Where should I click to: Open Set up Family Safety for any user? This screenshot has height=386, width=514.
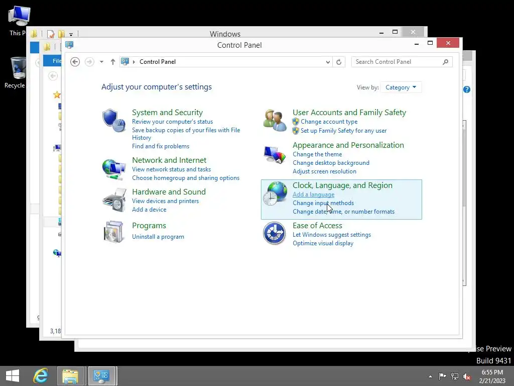click(343, 131)
